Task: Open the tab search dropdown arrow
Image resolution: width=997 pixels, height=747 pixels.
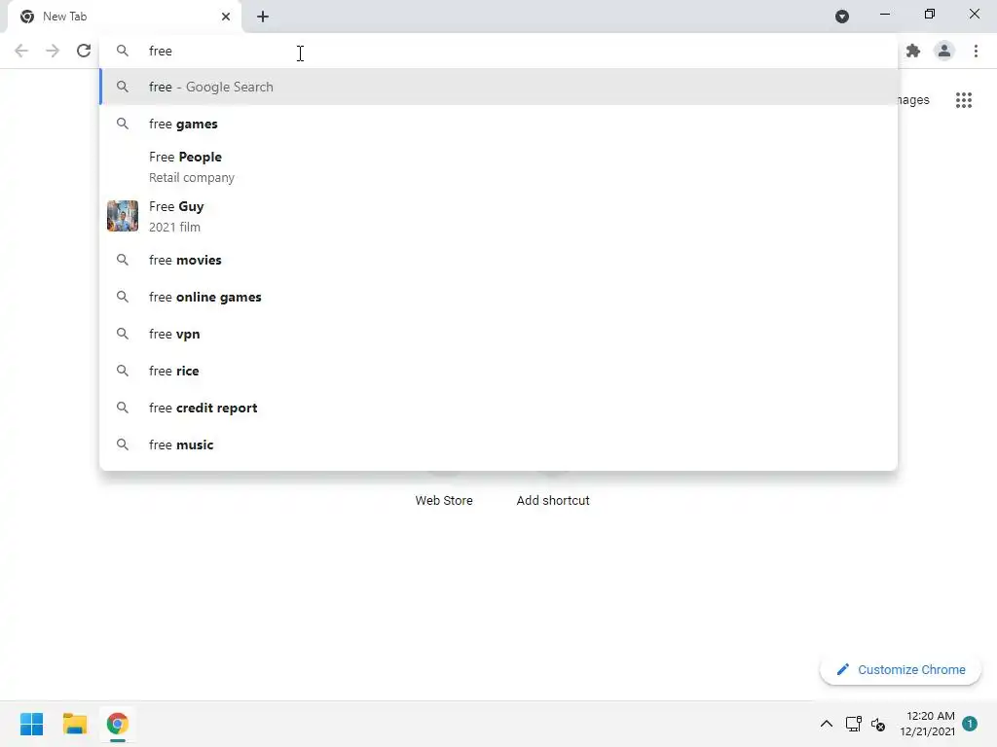Action: point(842,17)
